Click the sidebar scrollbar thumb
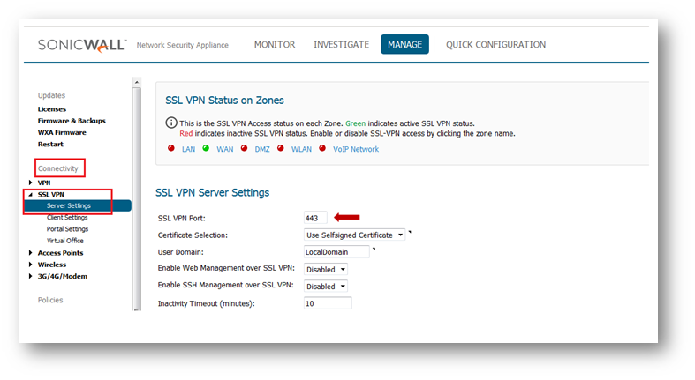This screenshot has width=695, height=380. [x=137, y=197]
